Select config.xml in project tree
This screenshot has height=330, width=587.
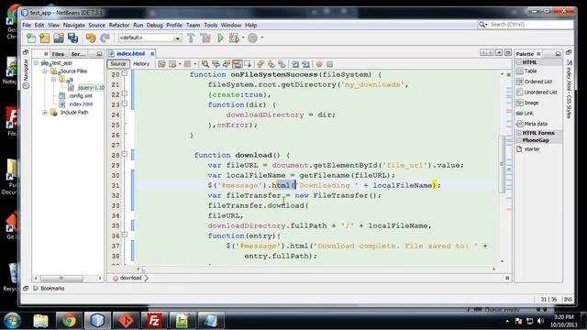click(x=80, y=95)
